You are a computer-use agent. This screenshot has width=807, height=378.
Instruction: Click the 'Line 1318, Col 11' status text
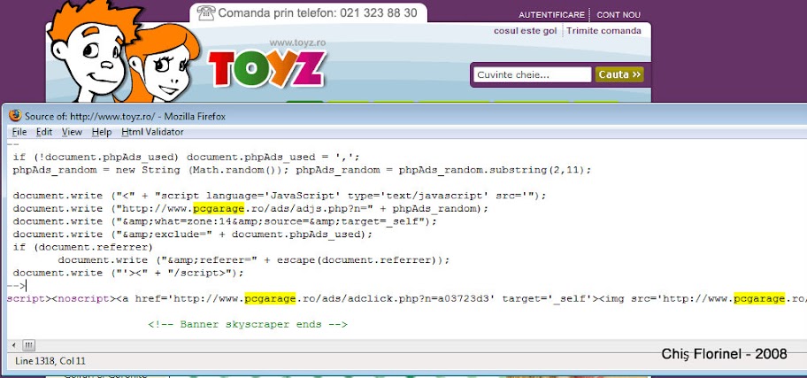click(x=50, y=361)
